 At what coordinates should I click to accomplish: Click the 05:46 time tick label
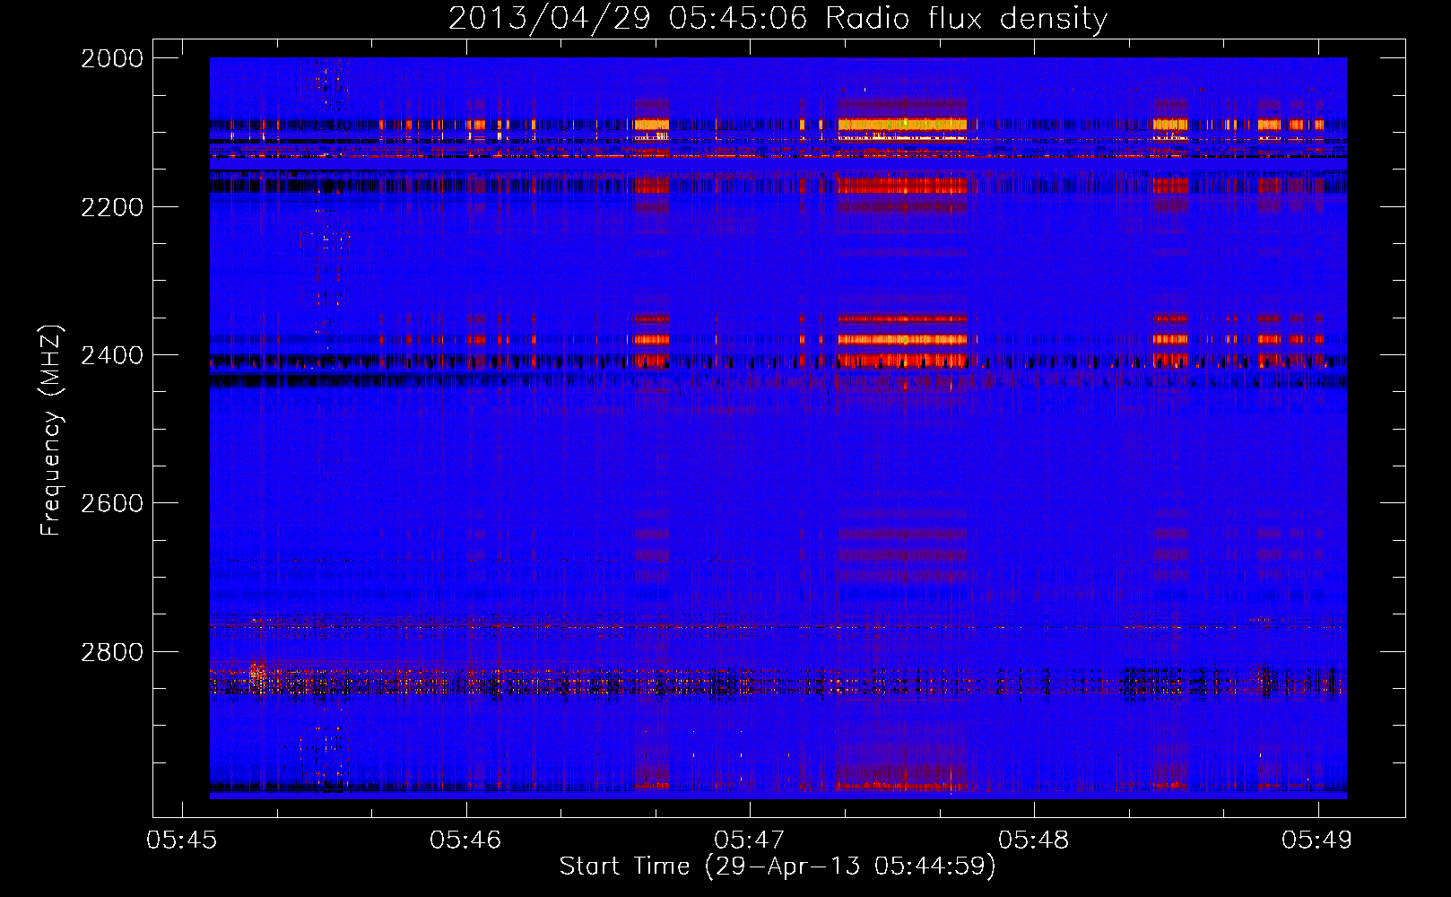tap(465, 840)
